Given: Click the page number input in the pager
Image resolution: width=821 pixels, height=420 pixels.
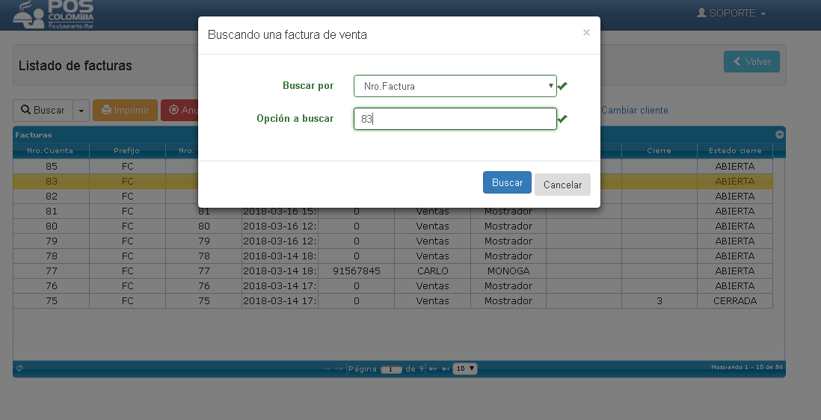Looking at the screenshot, I should point(391,369).
